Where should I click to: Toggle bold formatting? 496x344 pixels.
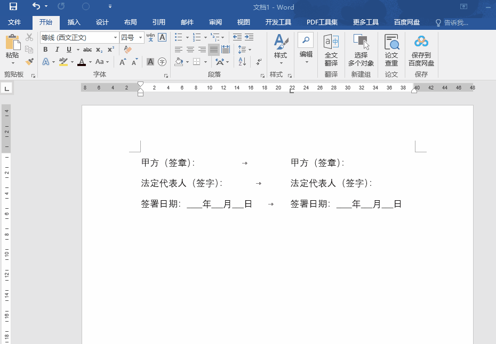45,49
